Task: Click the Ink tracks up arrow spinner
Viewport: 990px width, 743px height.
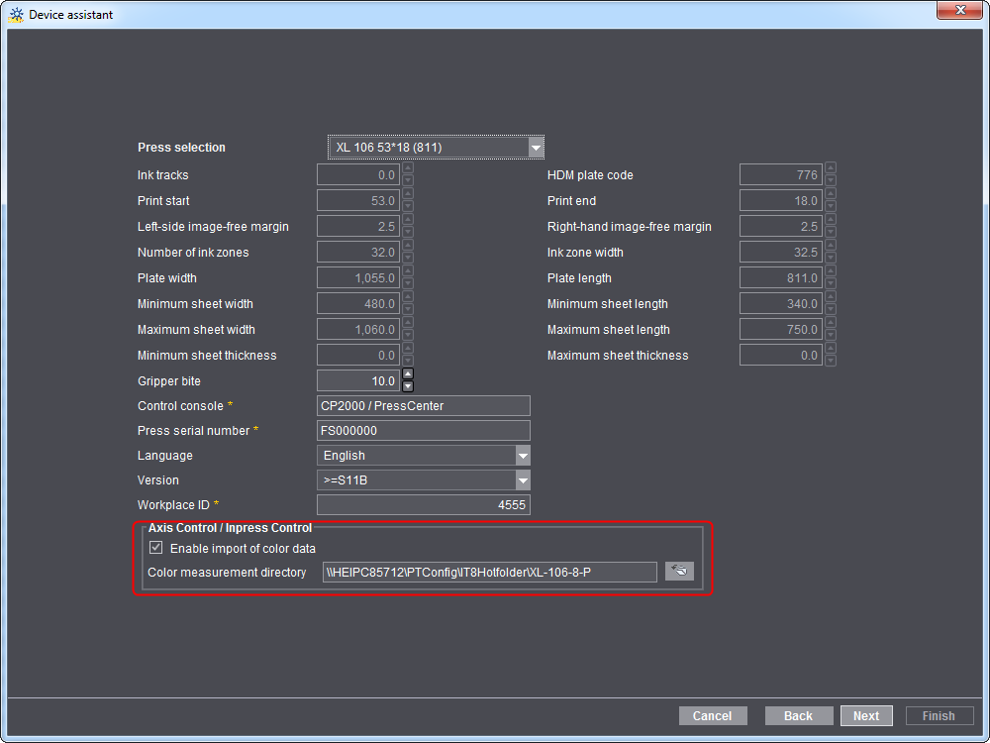Action: point(408,169)
